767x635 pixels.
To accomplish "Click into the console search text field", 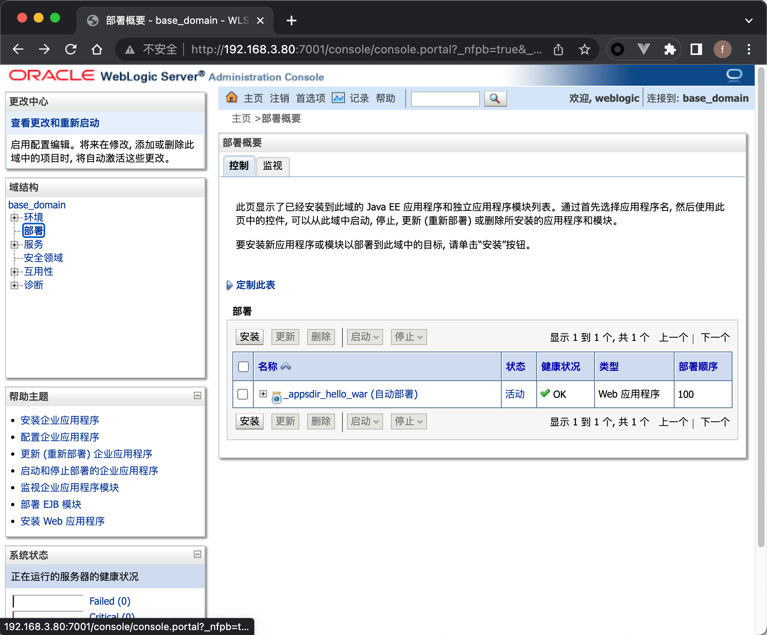I will click(445, 99).
